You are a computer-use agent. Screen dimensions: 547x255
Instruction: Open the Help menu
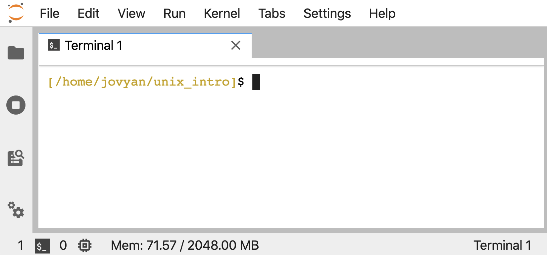click(382, 14)
